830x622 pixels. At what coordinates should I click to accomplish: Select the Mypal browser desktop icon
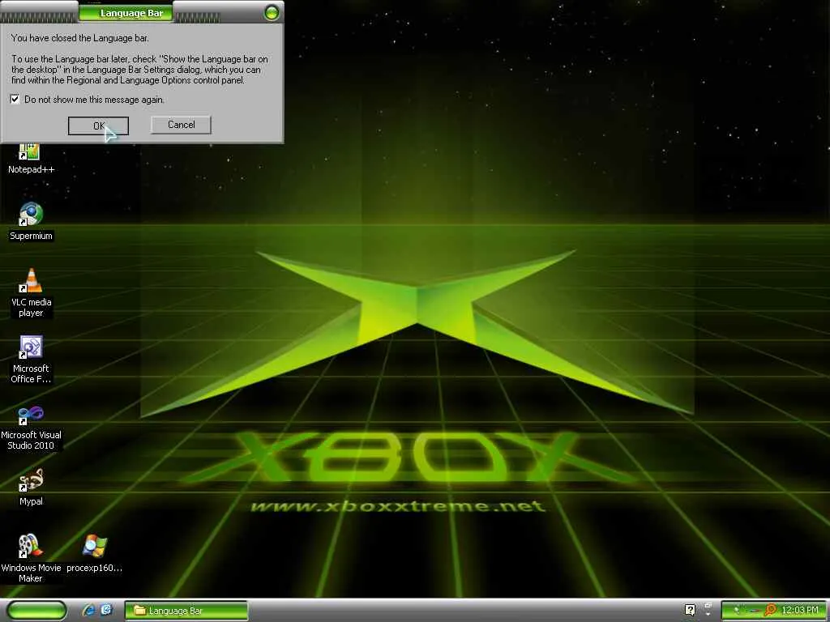click(31, 488)
